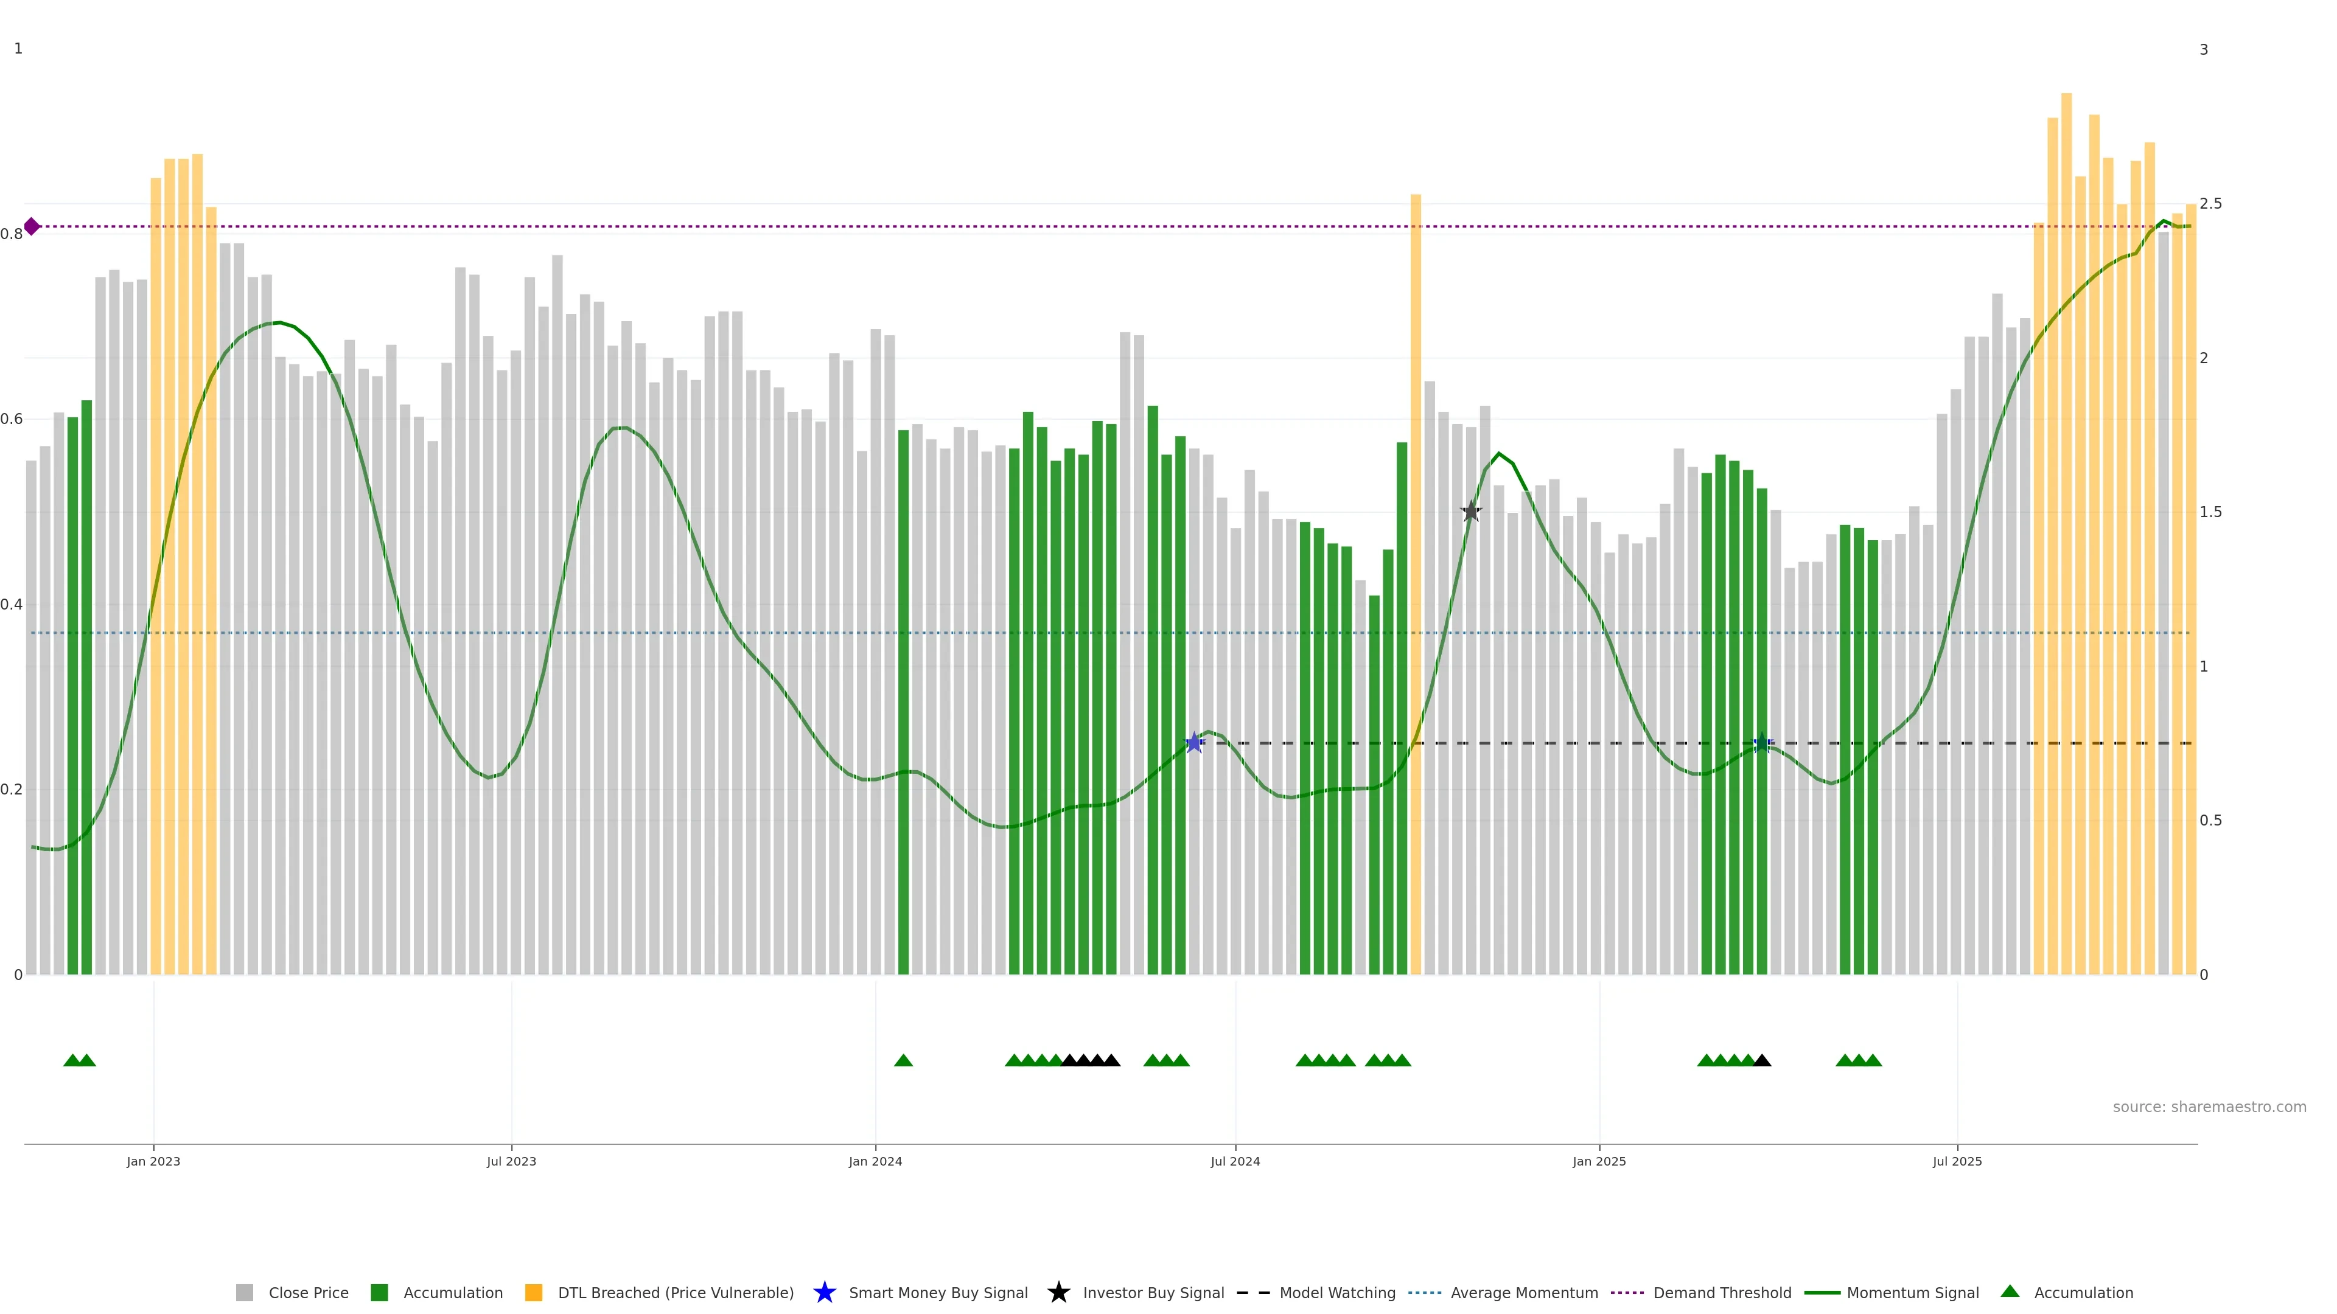This screenshot has height=1314, width=2337.
Task: Click the Jul 2025 axis label
Action: (x=1957, y=1162)
